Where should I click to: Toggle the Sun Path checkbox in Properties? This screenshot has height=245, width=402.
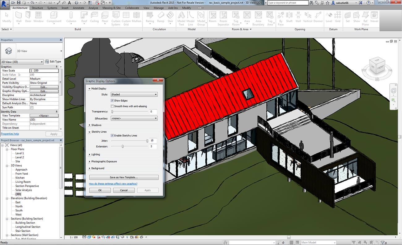point(32,108)
